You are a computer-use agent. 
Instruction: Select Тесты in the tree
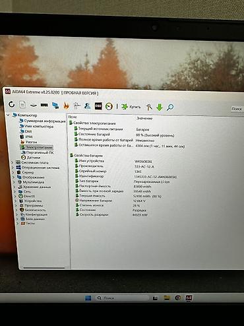tap(30, 223)
